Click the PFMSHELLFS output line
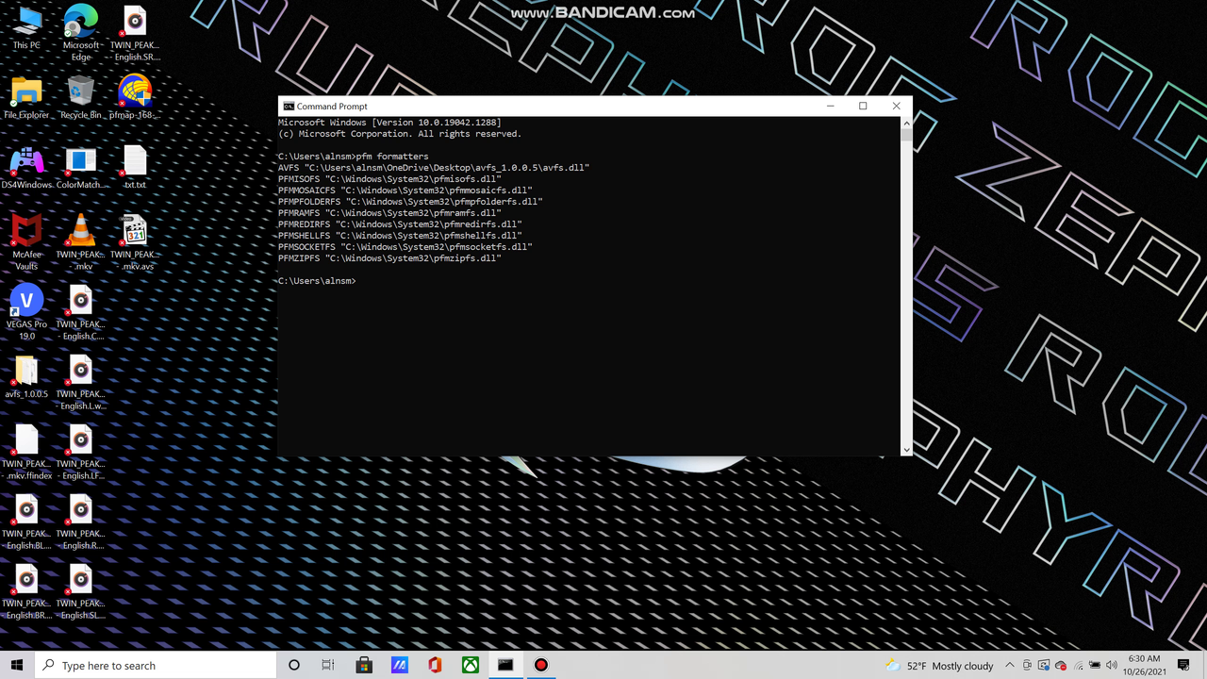This screenshot has width=1207, height=679. [x=400, y=236]
